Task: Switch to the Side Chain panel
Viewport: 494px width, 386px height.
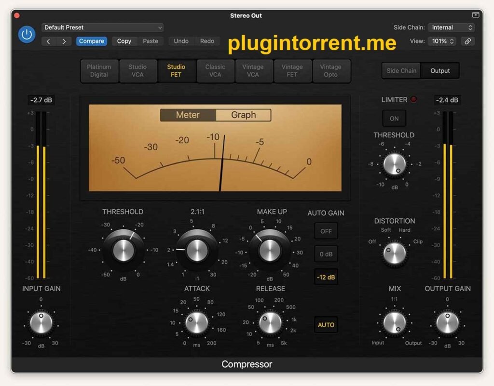Action: click(x=401, y=71)
